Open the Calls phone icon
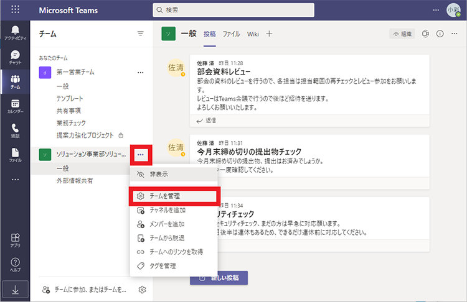 click(15, 130)
